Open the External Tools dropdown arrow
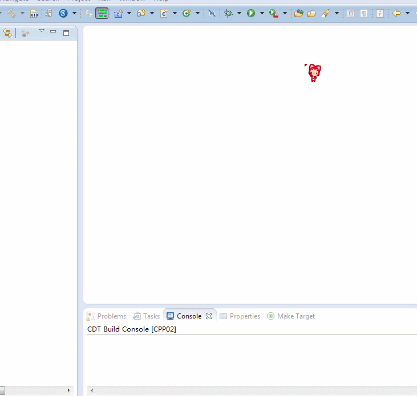The image size is (417, 396). click(285, 13)
